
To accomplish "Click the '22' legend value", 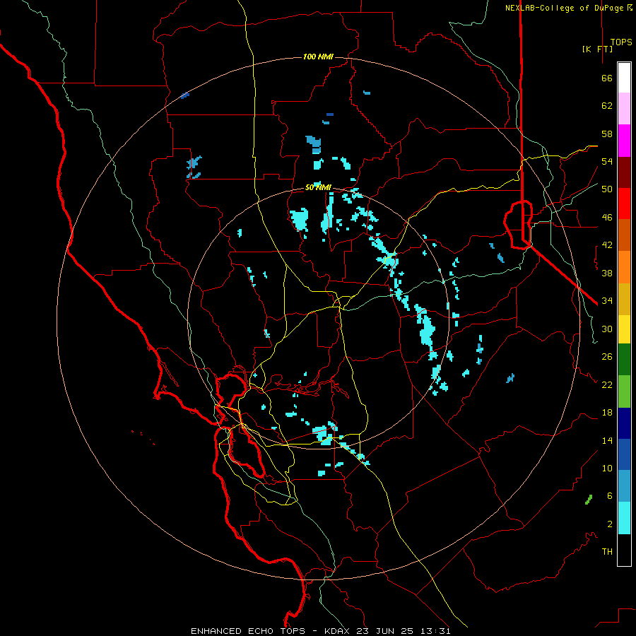I will coord(607,384).
